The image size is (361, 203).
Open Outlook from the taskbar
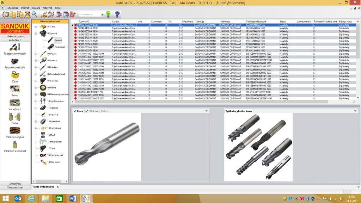18,198
